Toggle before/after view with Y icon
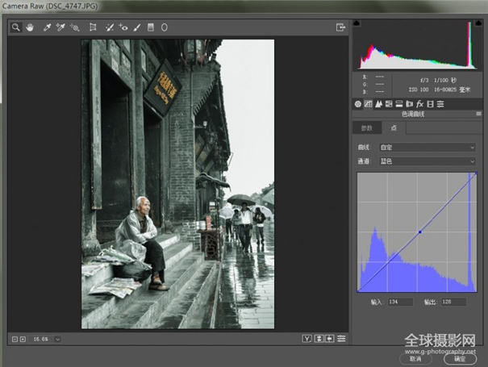This screenshot has height=367, width=488. click(307, 339)
